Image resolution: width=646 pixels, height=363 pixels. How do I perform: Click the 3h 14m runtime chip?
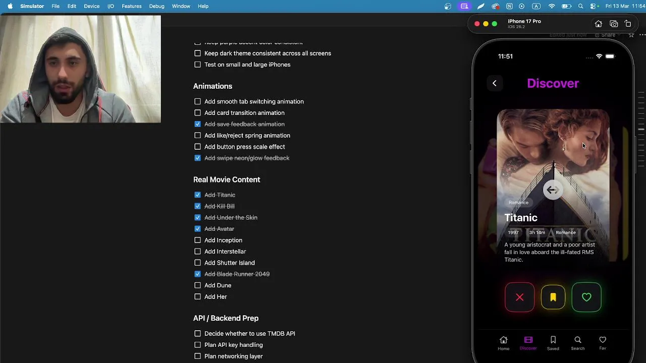click(537, 232)
